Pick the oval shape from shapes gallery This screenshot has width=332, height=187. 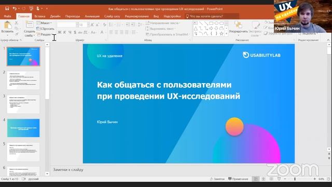[x=216, y=23]
